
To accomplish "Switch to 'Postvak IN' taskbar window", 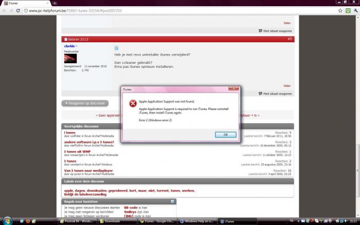I will [x=77, y=221].
